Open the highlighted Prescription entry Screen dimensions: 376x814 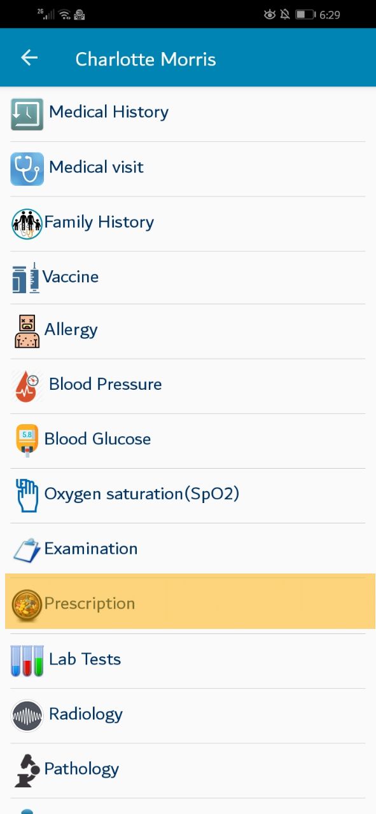coord(190,602)
